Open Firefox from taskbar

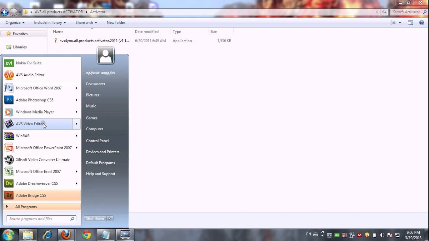point(66,235)
